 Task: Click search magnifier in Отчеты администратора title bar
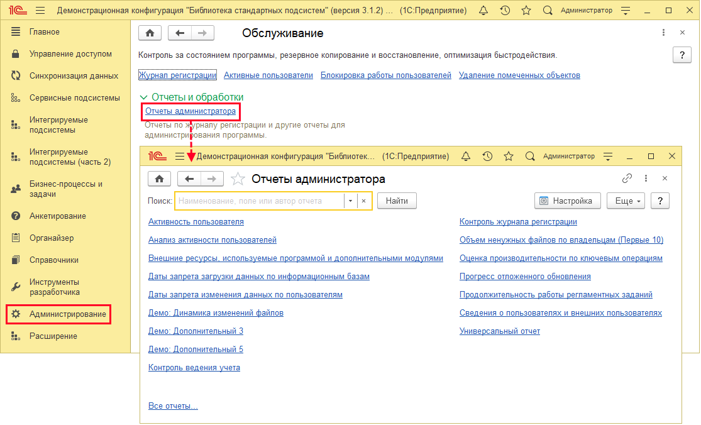tap(530, 157)
